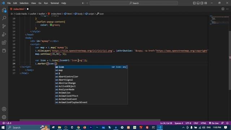Choose AnimationPlaybackEvent from suggestions
Image resolution: width=231 pixels, height=130 pixels.
(91, 102)
